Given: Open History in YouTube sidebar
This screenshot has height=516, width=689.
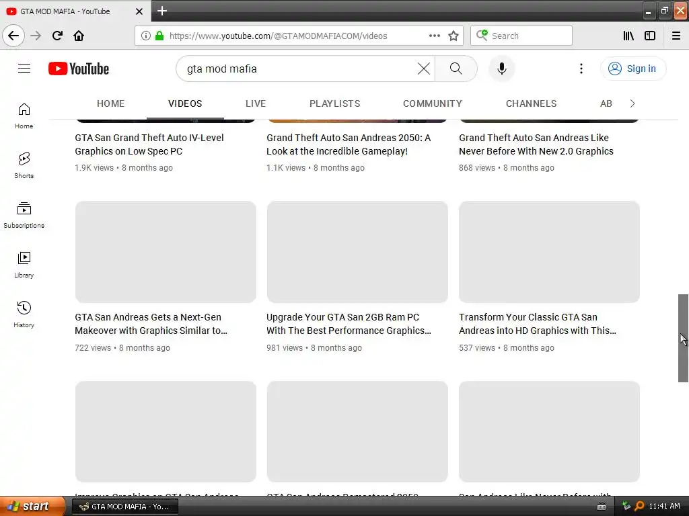Looking at the screenshot, I should (x=24, y=314).
